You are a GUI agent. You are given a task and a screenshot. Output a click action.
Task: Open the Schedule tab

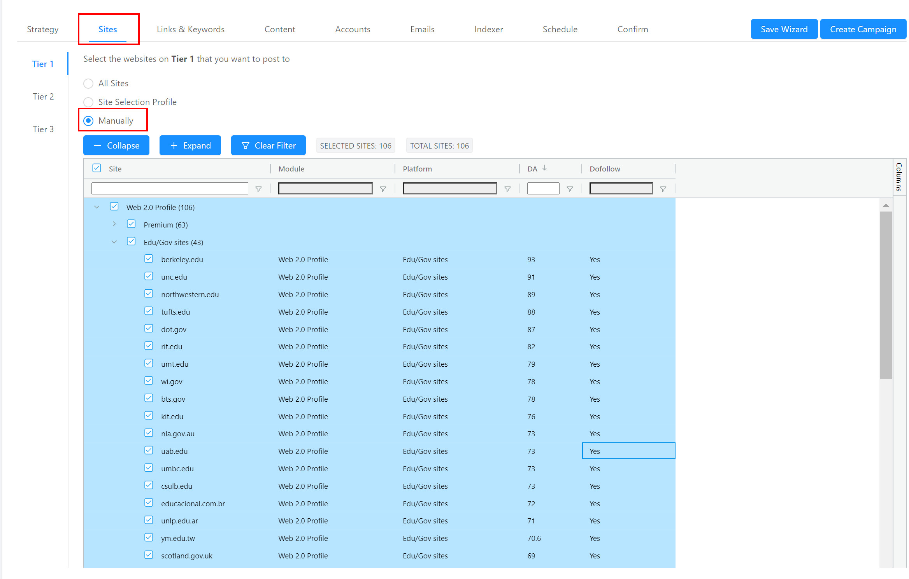point(560,29)
